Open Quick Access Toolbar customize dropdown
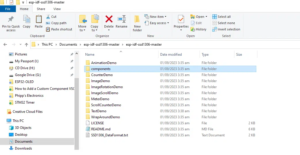This screenshot has height=155, width=300. point(23,3)
